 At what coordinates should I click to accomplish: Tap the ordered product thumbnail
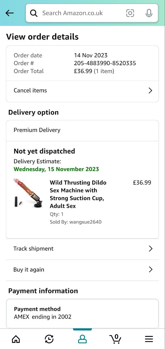click(28, 194)
